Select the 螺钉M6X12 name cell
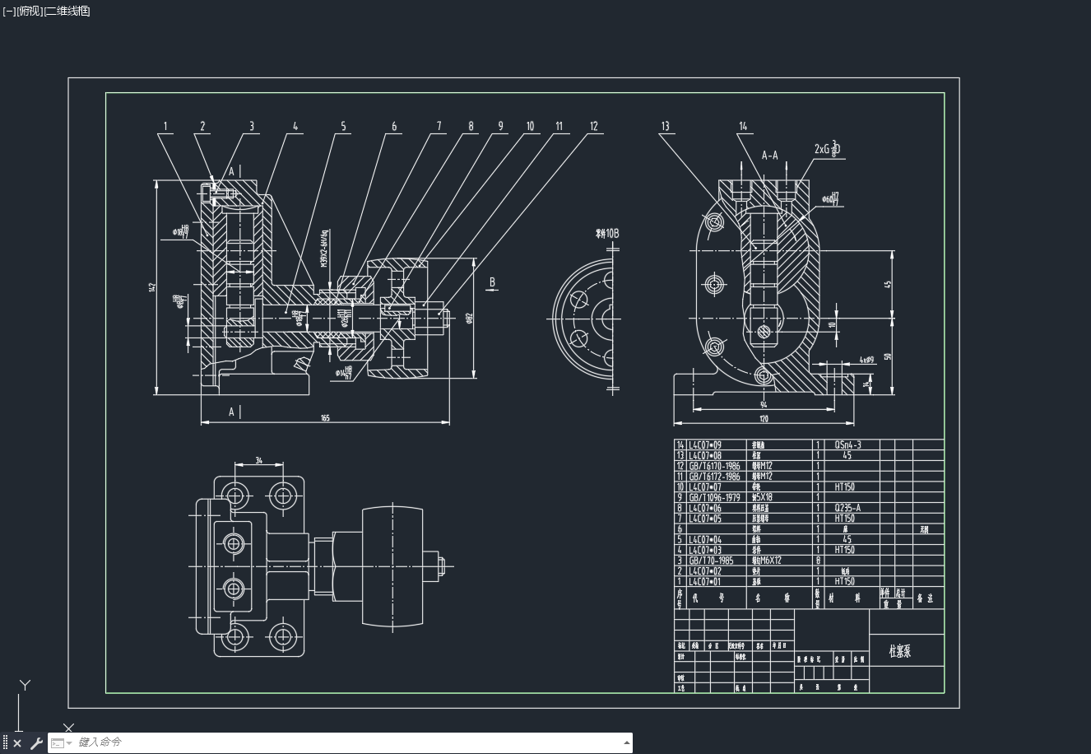The height and width of the screenshot is (754, 1091). coord(766,561)
